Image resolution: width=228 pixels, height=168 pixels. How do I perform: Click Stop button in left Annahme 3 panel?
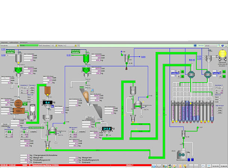coord(32,90)
